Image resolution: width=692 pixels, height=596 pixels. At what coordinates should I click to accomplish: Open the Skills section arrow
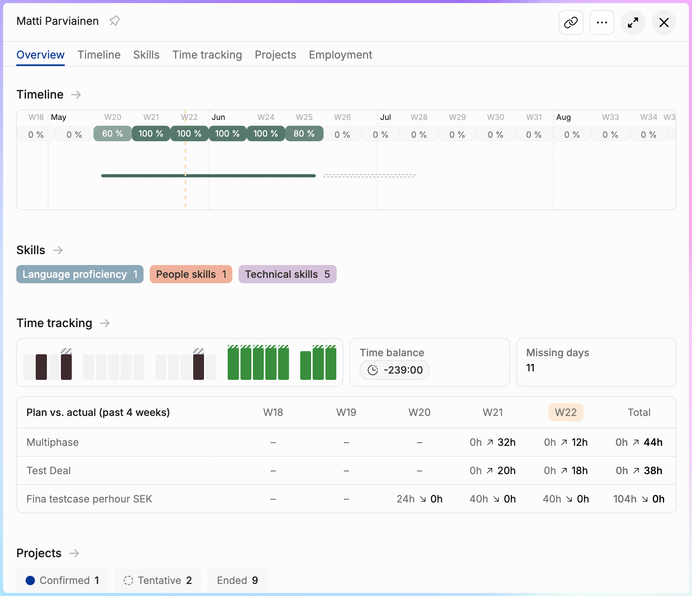point(58,250)
